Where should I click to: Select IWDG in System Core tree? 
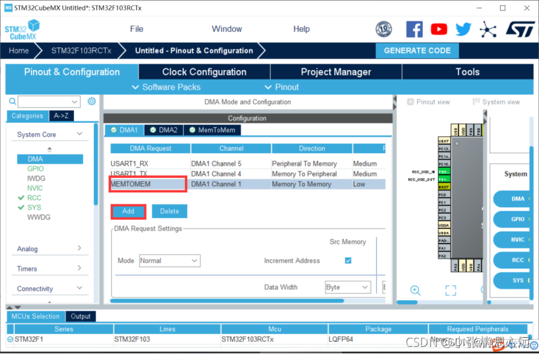coord(36,179)
